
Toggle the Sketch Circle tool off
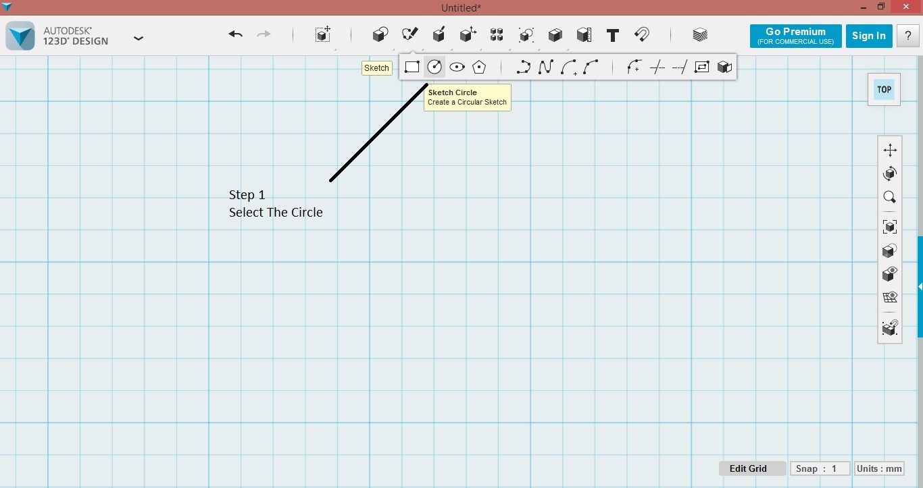tap(434, 67)
